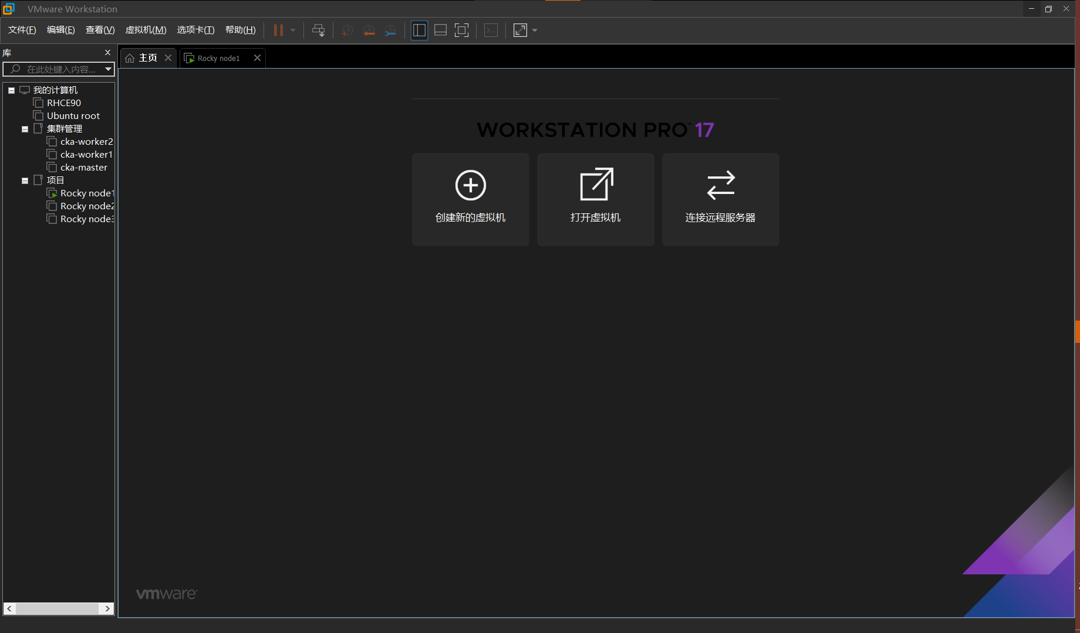
Task: Toggle the thumbnail bar view button
Action: pyautogui.click(x=440, y=30)
